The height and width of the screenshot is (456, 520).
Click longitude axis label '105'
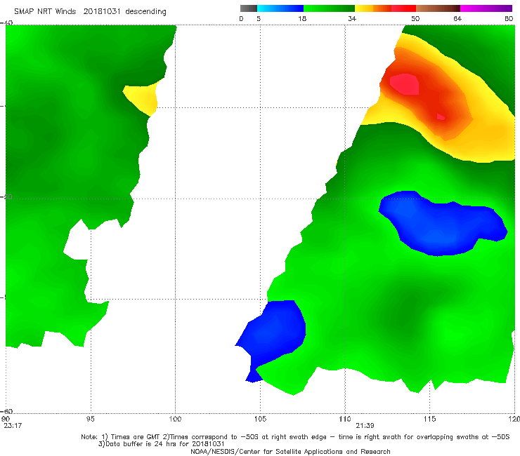pyautogui.click(x=260, y=419)
